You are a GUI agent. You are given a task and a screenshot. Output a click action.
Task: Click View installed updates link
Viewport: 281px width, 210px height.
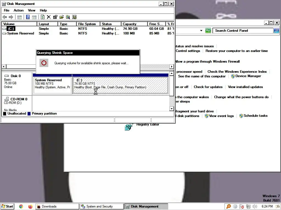tap(245, 87)
